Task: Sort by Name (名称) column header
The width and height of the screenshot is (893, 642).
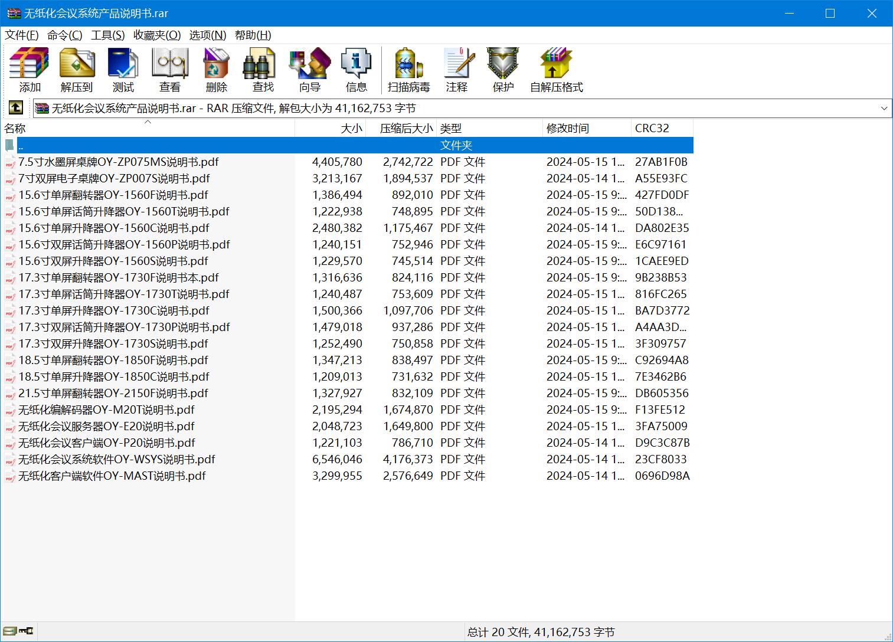Action: click(148, 128)
